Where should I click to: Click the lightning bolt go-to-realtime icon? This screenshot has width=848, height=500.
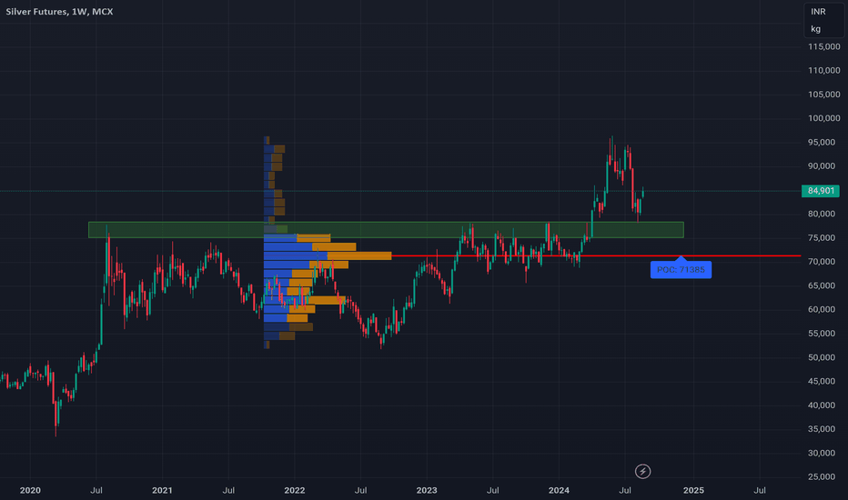tap(642, 471)
